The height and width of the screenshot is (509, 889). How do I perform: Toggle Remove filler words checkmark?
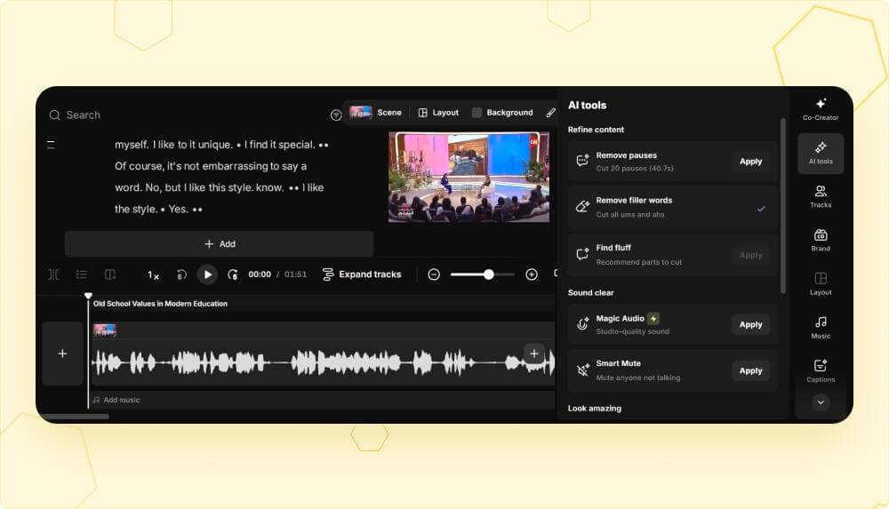coord(761,209)
